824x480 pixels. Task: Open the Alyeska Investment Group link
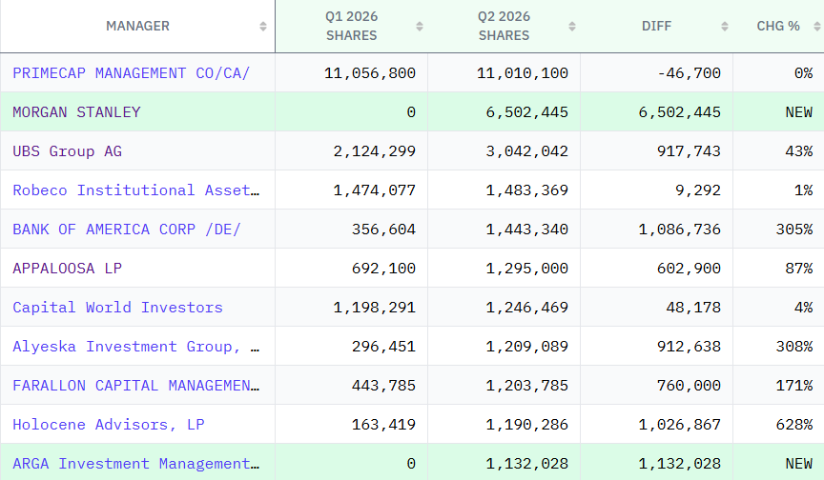[x=136, y=347]
